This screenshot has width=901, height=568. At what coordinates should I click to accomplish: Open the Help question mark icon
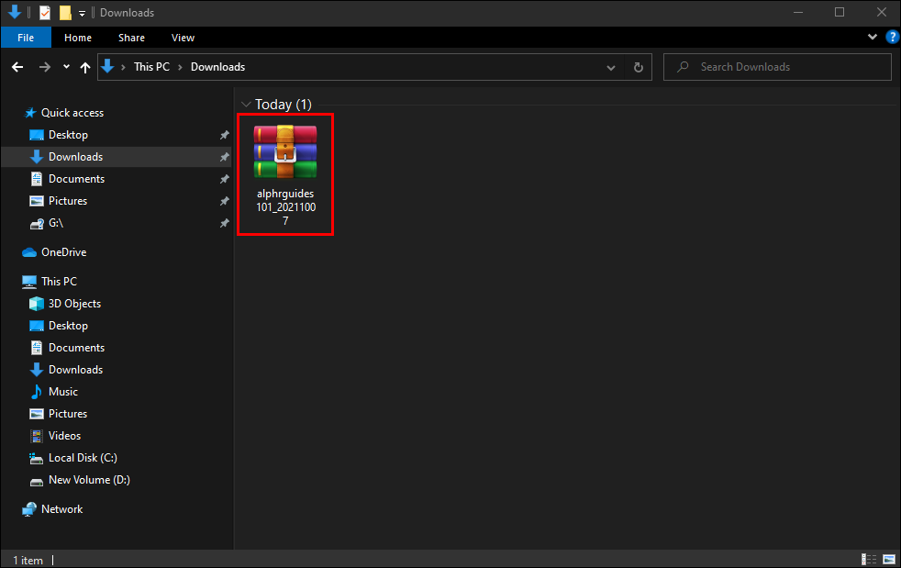(x=891, y=38)
